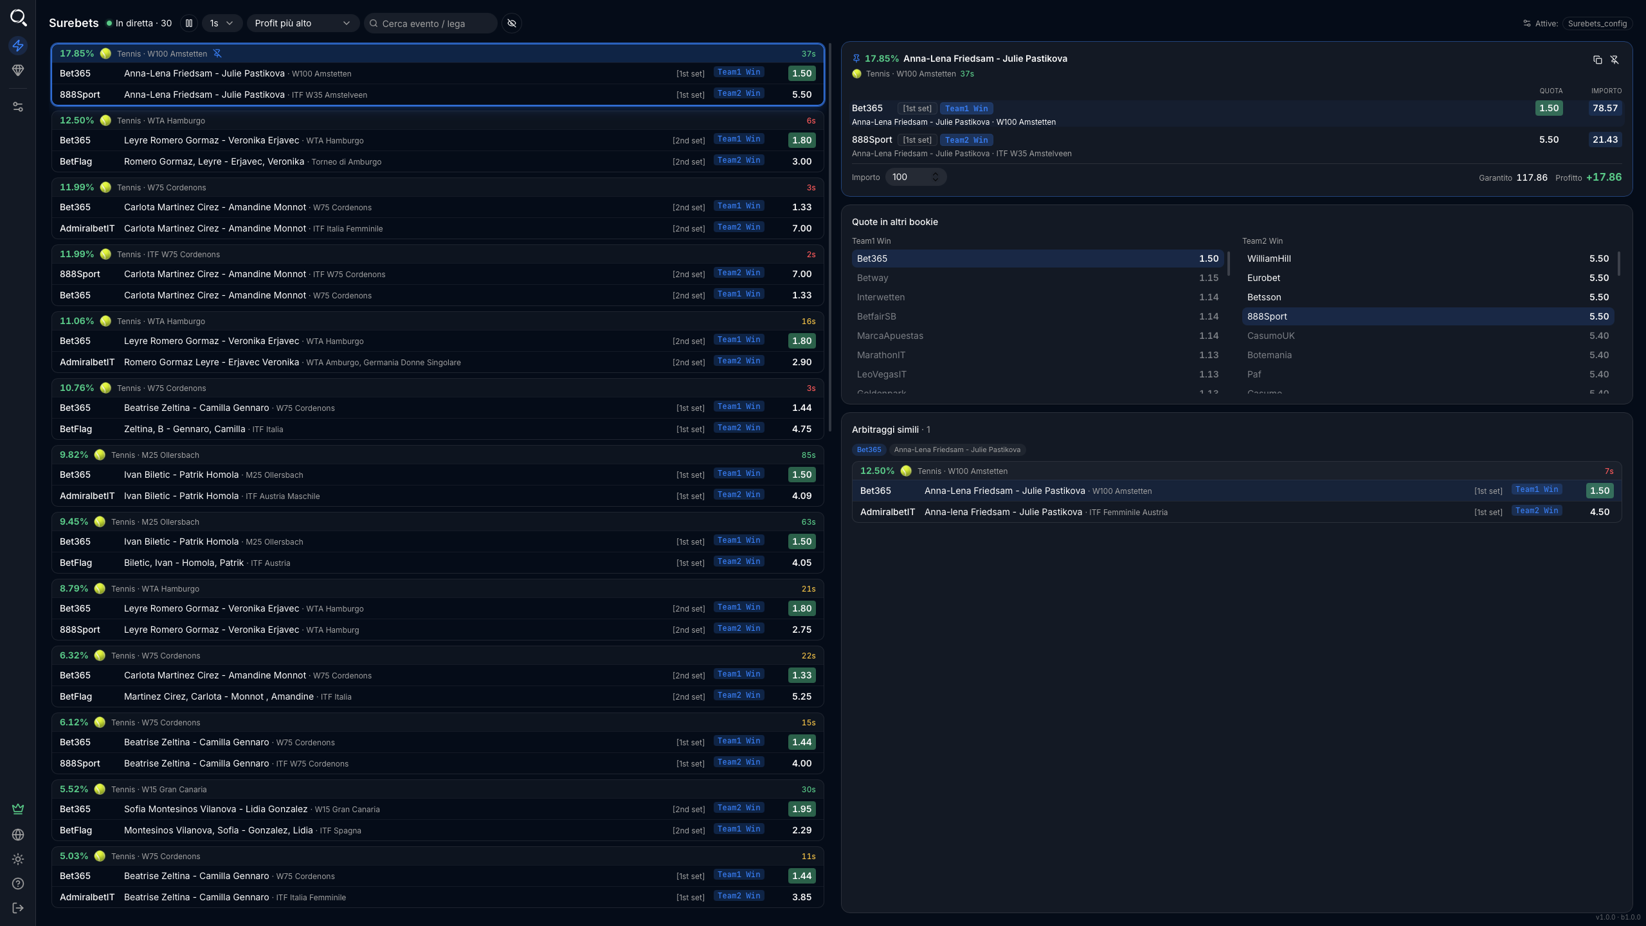Copy the Friedsam - Pastikova surebet details
Screen dimensions: 1646x926
[1597, 59]
